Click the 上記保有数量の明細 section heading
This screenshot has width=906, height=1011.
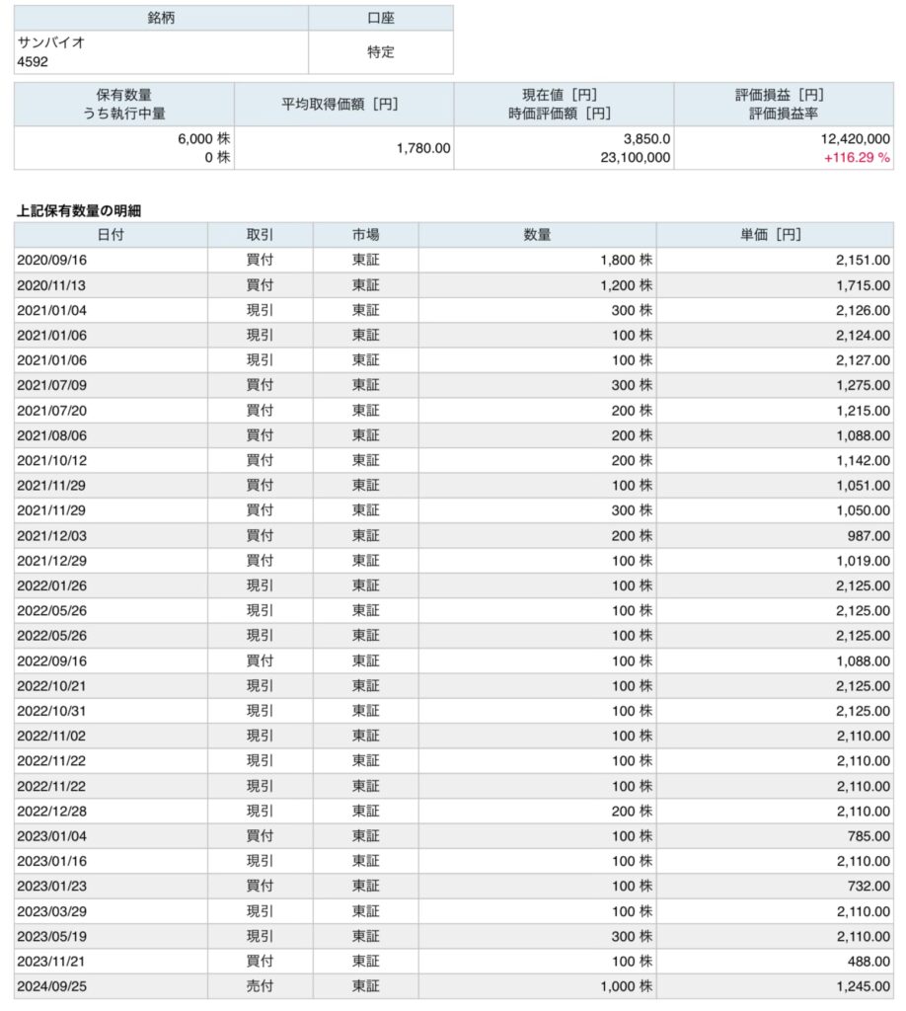point(81,210)
